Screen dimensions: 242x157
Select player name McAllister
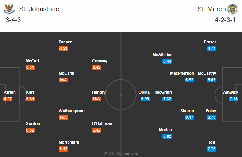(x=162, y=55)
